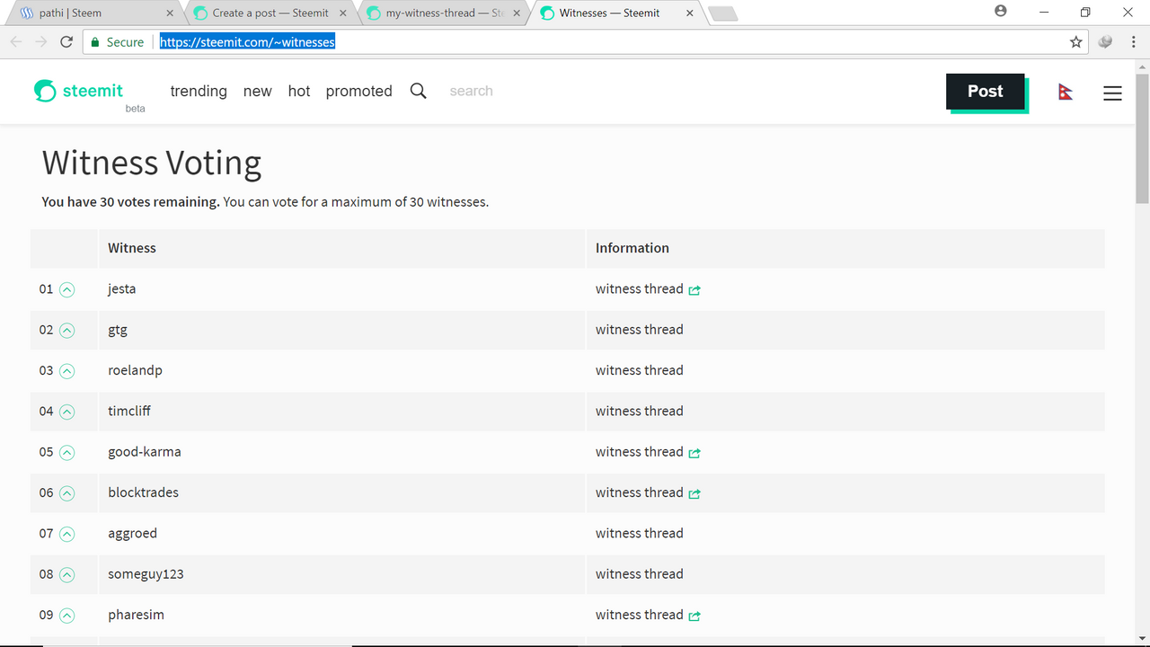Open witness profile jesta

[122, 289]
